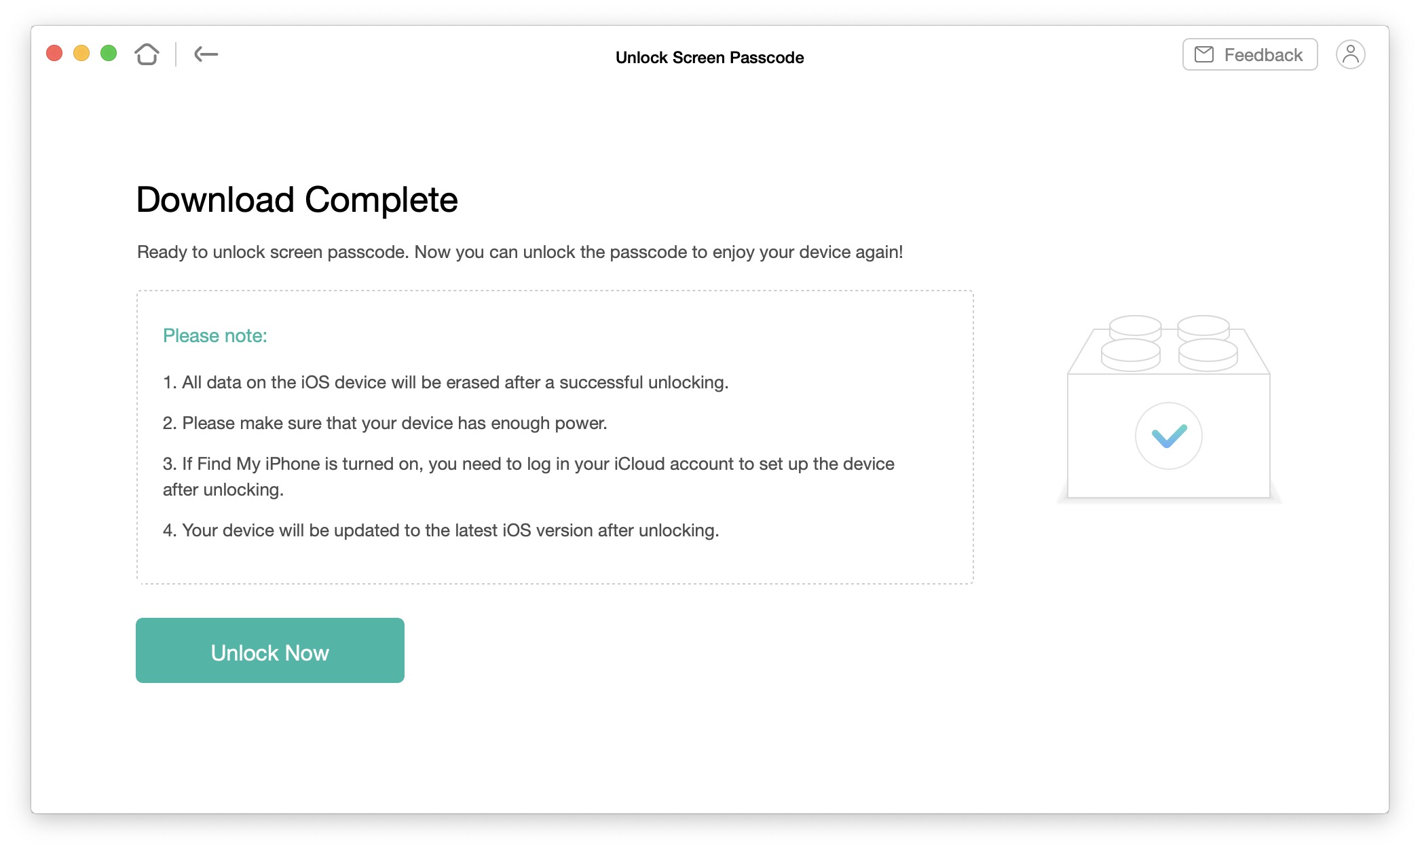Screen dimensions: 1420x850
Task: Click the studs on the brick illustration
Action: [x=1169, y=343]
